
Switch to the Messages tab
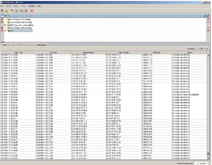pos(29,45)
